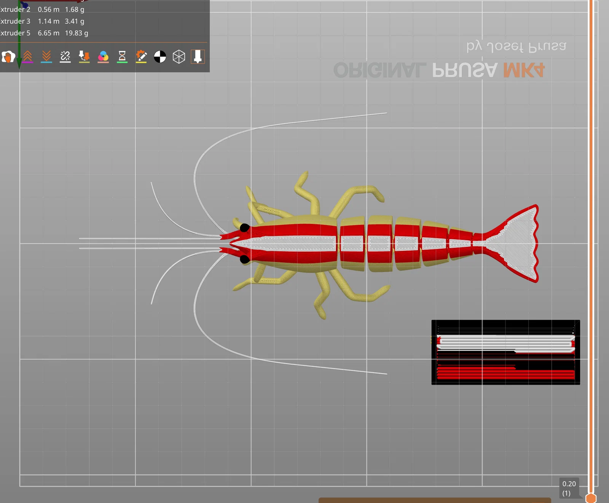Click the 1.14 m filament length value

point(49,21)
